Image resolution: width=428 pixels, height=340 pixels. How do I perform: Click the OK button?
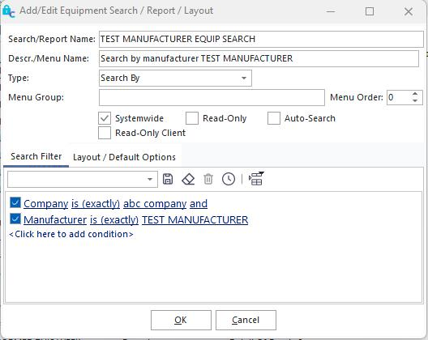tap(181, 320)
